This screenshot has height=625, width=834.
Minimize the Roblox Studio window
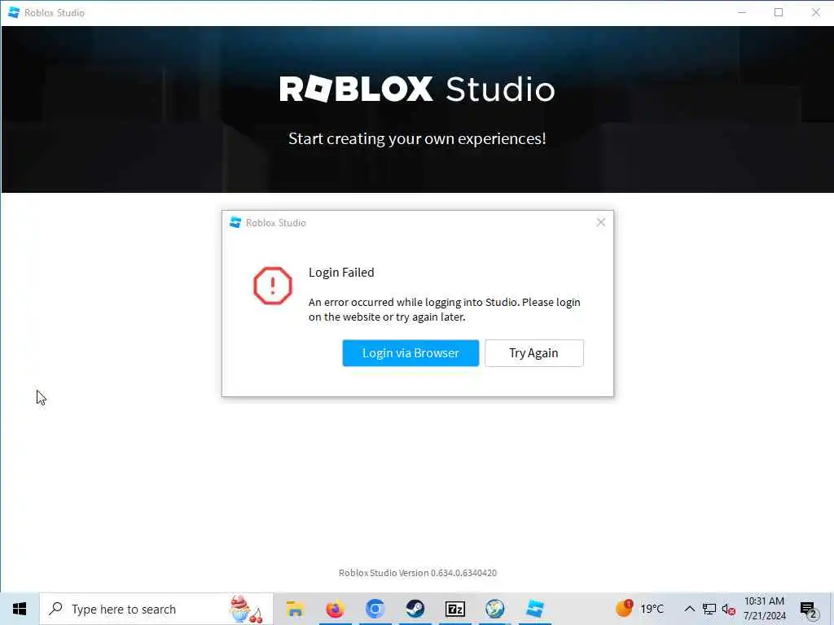click(742, 12)
